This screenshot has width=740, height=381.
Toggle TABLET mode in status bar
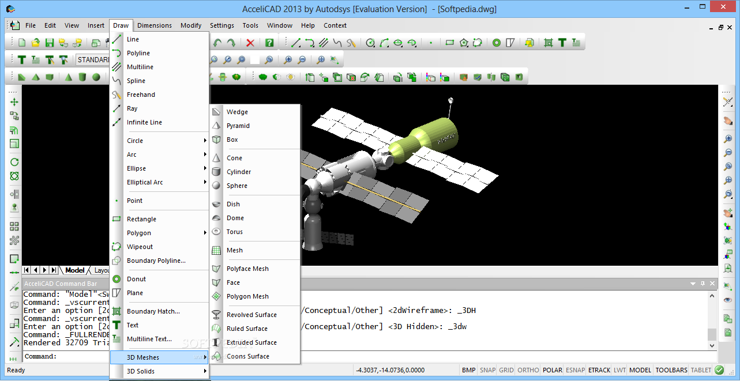701,370
